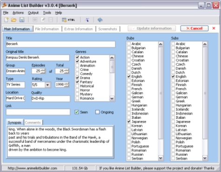Screen dimensions: 221x172
Task: Click the Original title field
Action: (38, 58)
